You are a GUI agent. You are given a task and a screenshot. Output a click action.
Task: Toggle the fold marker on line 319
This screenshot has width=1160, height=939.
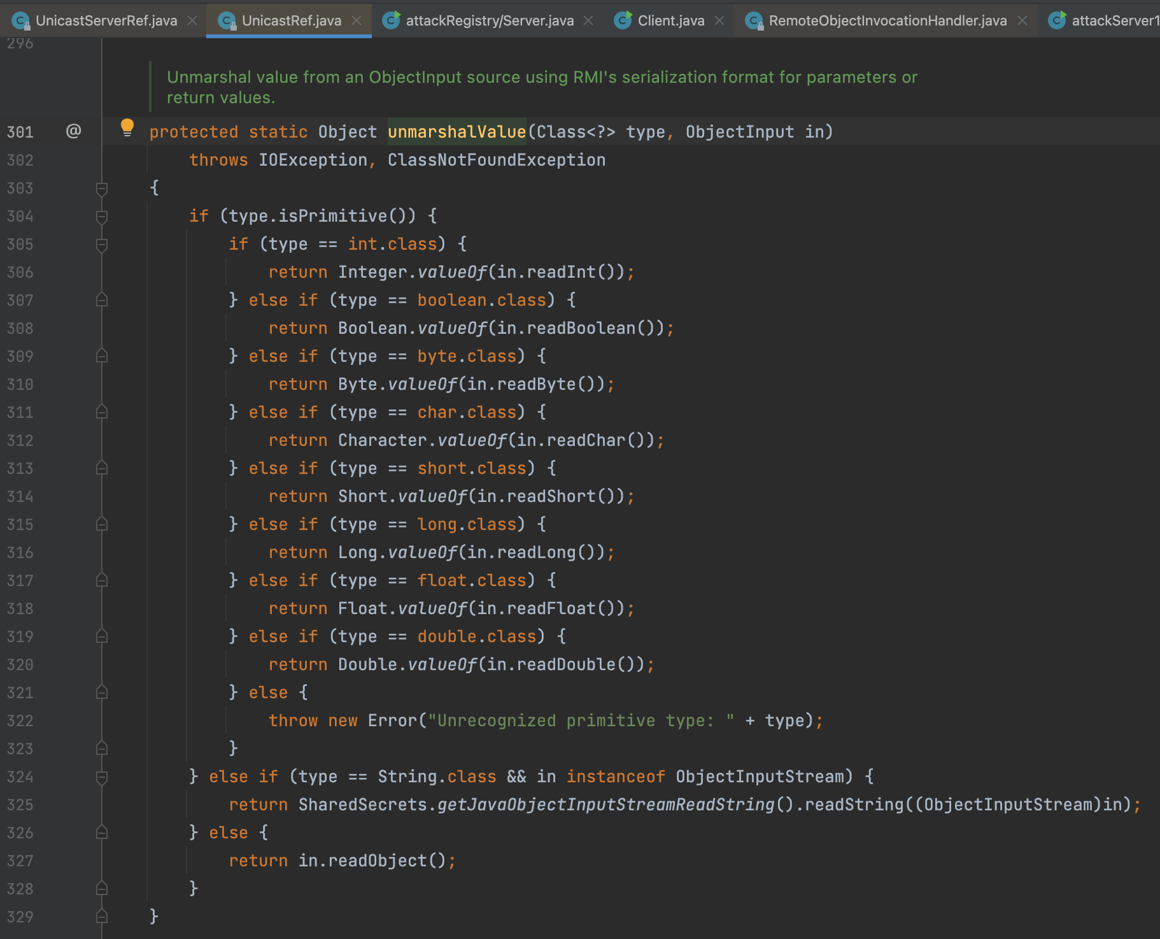click(102, 636)
